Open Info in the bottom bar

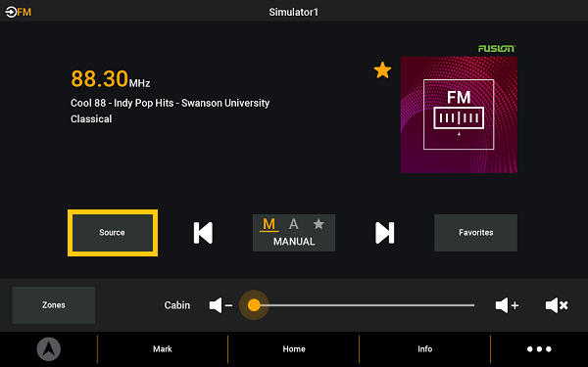[425, 349]
